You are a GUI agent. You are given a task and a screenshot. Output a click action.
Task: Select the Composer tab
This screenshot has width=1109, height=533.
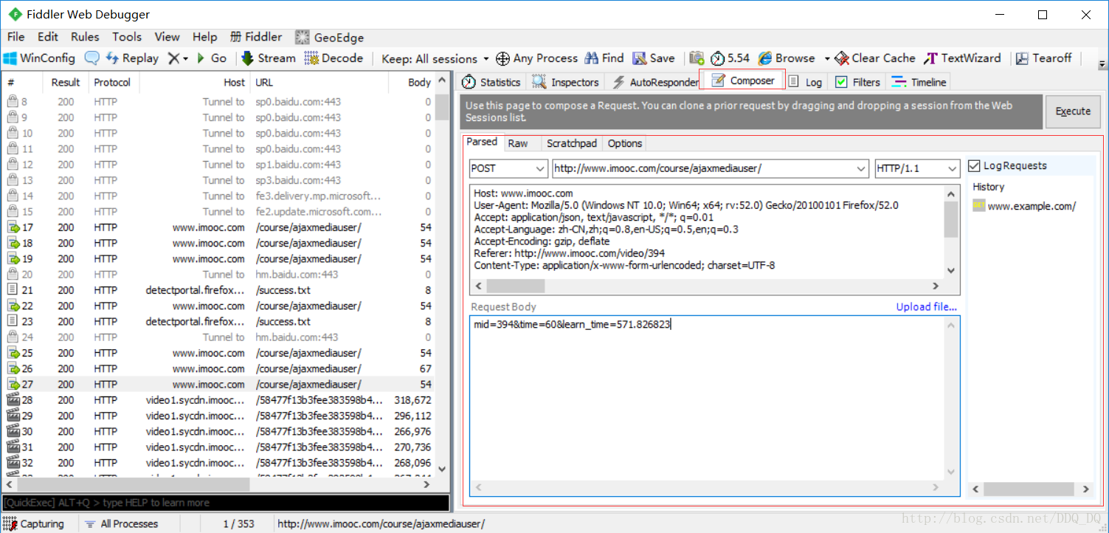click(742, 80)
